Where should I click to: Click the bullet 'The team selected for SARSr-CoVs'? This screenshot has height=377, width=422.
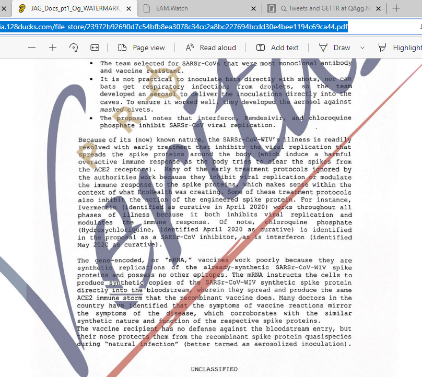[x=226, y=67]
